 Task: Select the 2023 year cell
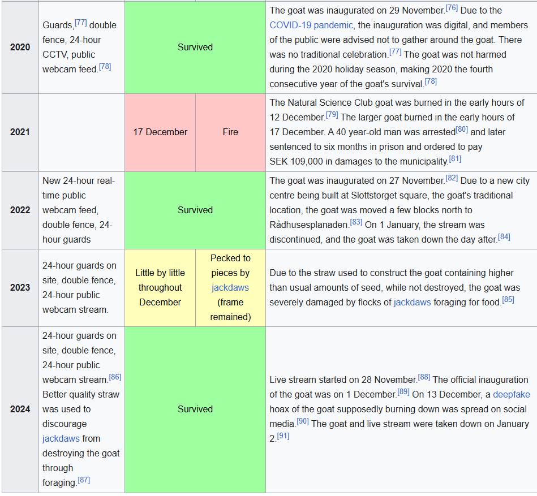coord(20,287)
